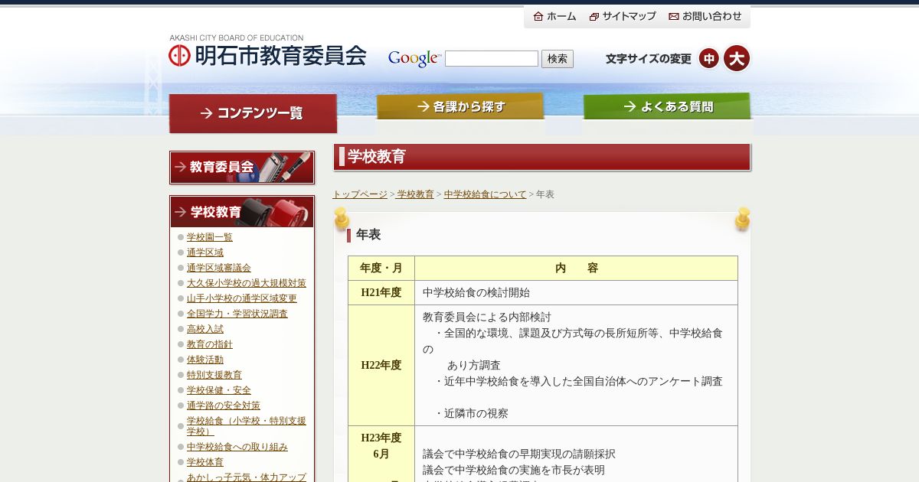Open 学校体育 sidebar link

[205, 462]
